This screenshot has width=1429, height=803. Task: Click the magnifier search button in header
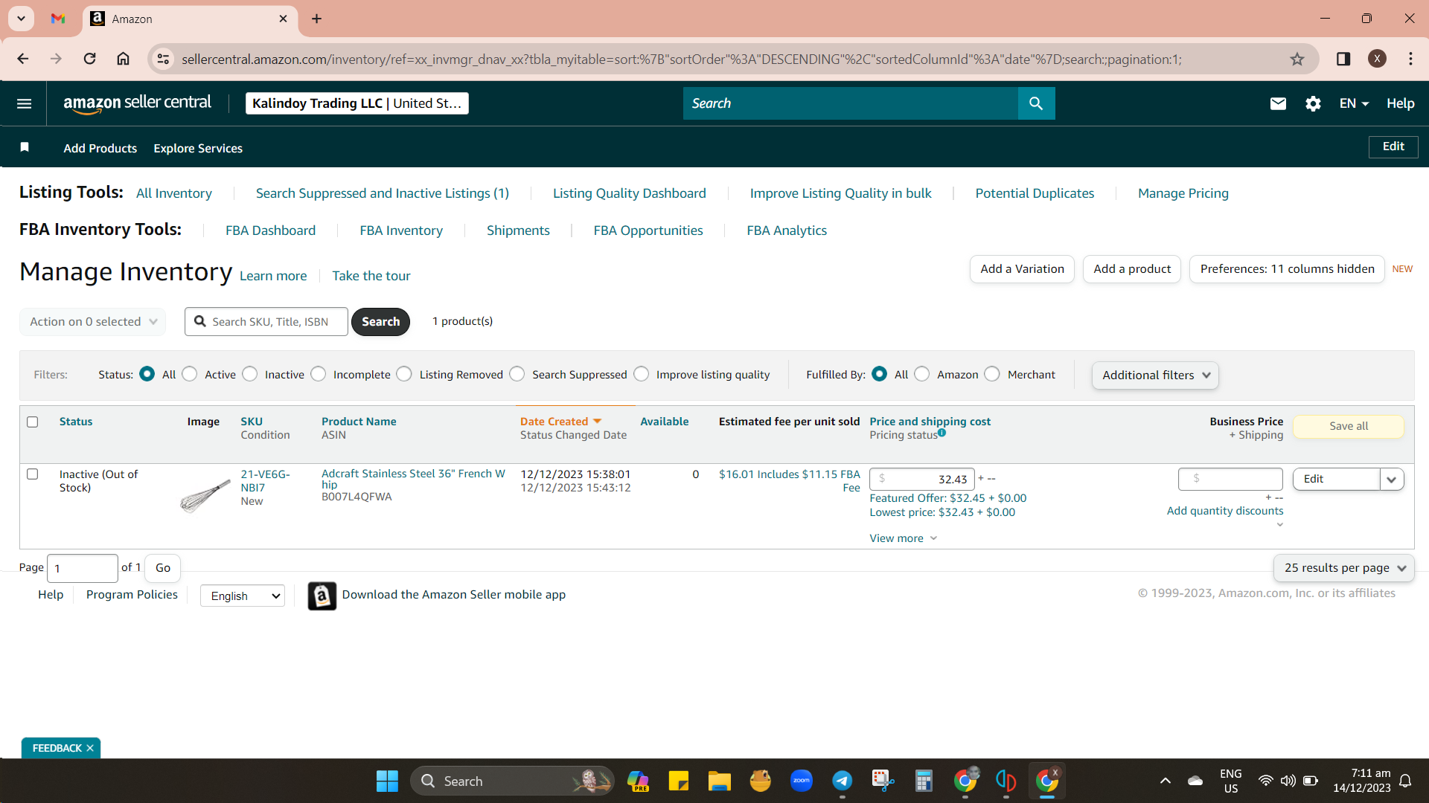click(x=1035, y=103)
